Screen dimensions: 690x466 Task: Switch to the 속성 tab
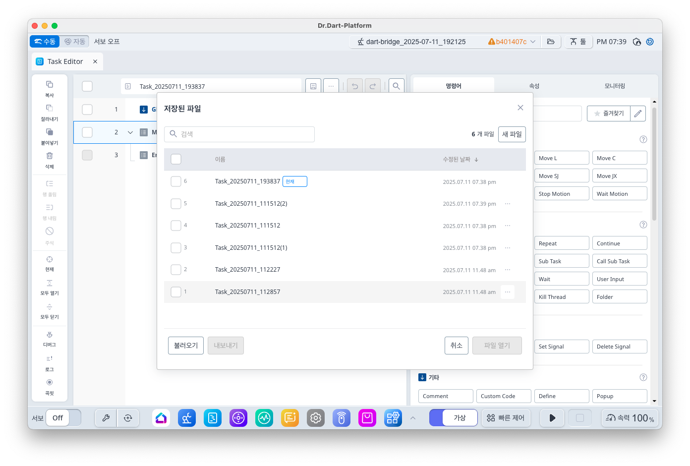tap(534, 86)
